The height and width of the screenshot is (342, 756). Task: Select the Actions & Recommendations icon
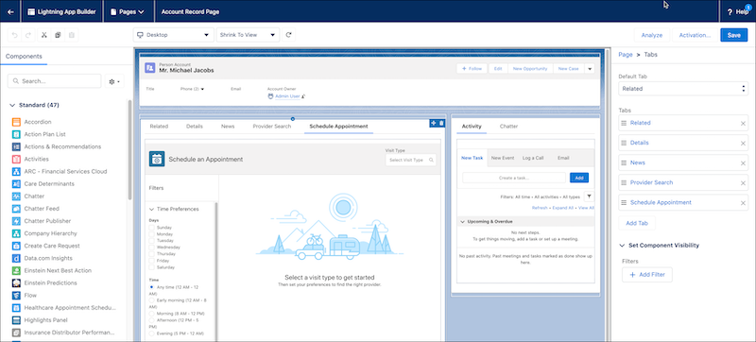pos(16,146)
